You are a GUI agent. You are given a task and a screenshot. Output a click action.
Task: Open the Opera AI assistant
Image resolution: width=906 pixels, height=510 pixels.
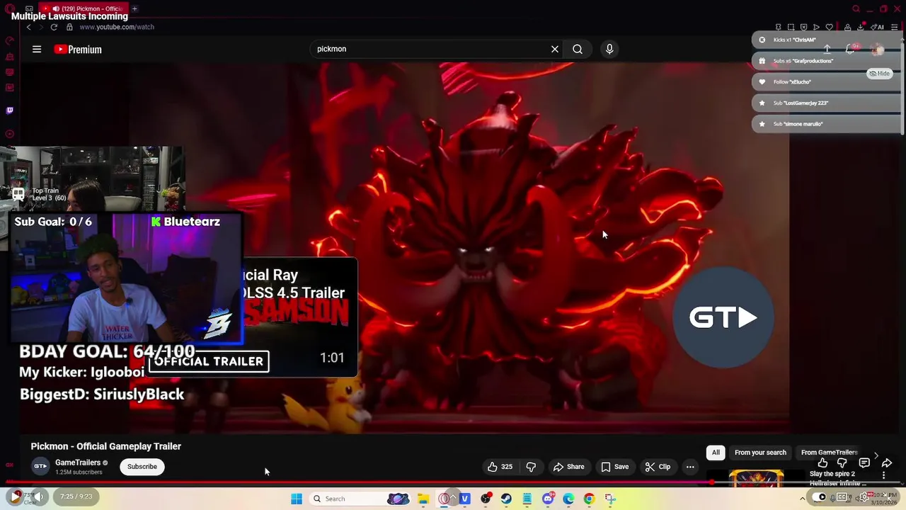coord(878,27)
